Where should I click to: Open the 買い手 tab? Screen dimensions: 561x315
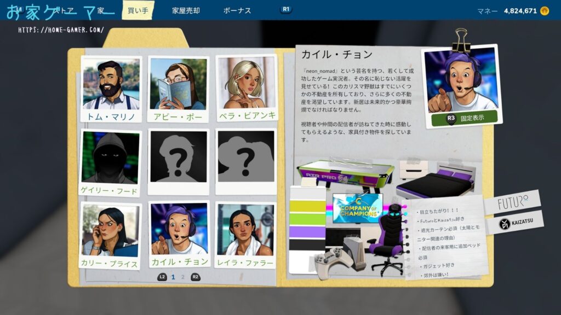coord(138,10)
